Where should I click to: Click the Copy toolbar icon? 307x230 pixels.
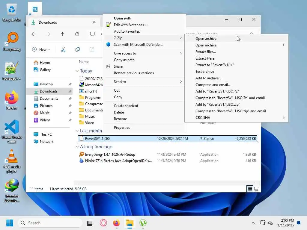[x=78, y=49]
